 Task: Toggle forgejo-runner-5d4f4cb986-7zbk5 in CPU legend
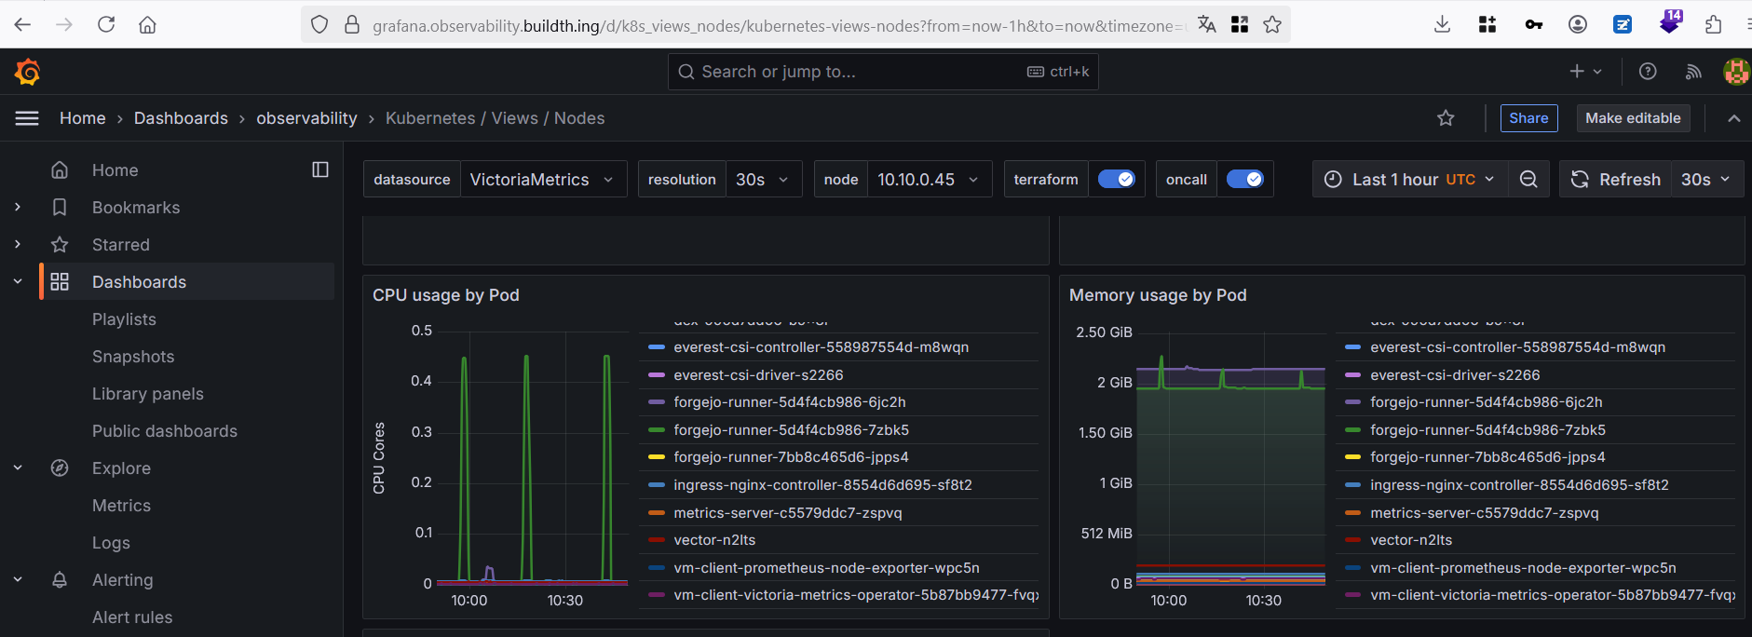click(791, 430)
